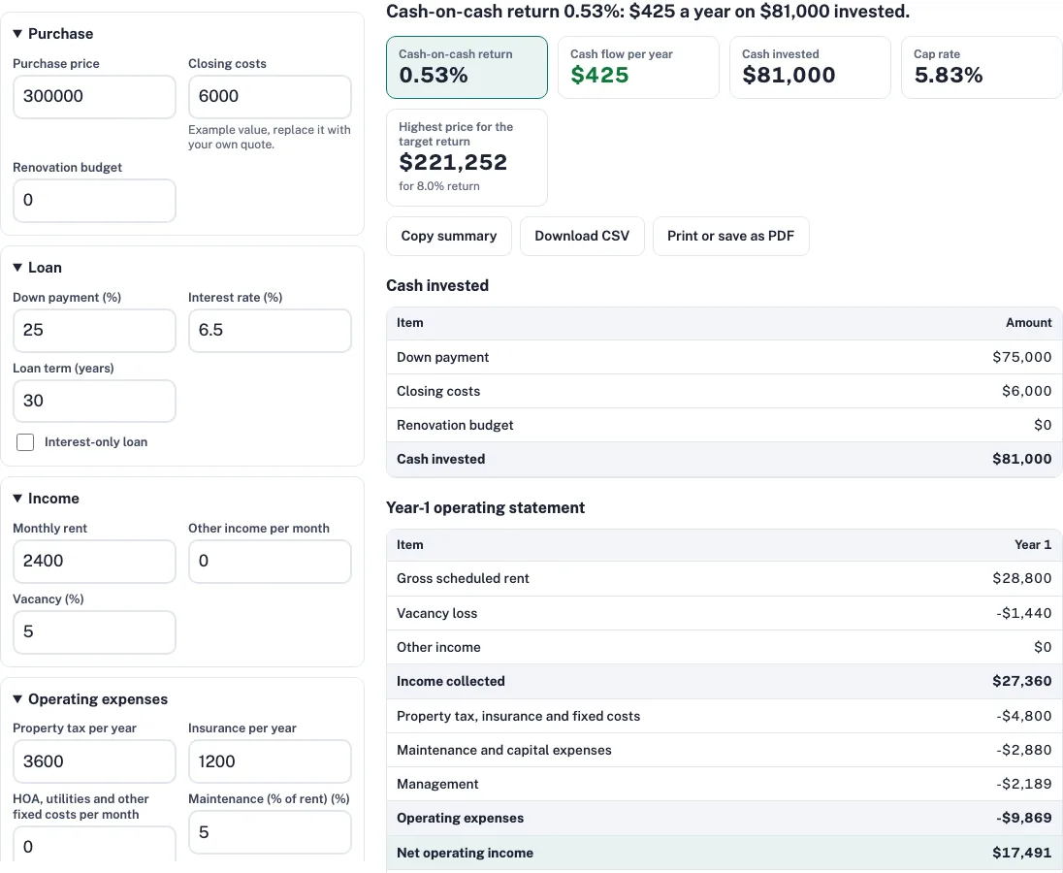Select the Cap rate card
The width and height of the screenshot is (1063, 873).
pos(982,67)
